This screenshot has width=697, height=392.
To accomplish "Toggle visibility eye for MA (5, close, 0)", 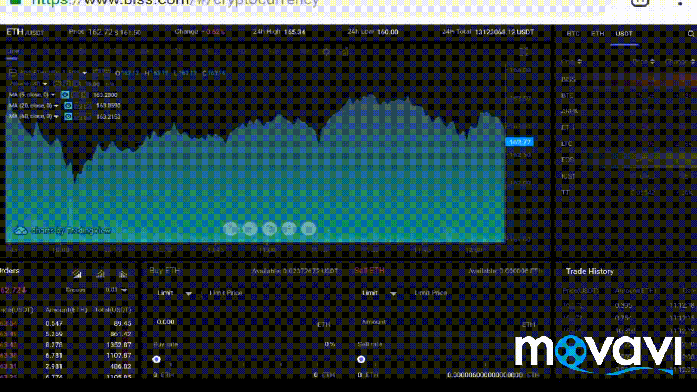I will pyautogui.click(x=65, y=95).
